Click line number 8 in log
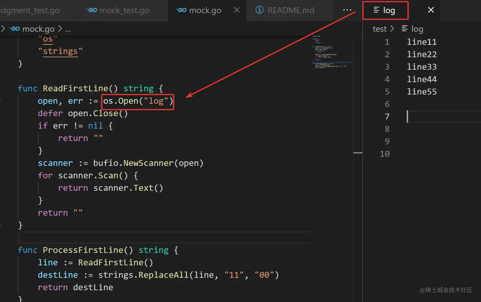The height and width of the screenshot is (302, 481). click(x=387, y=129)
